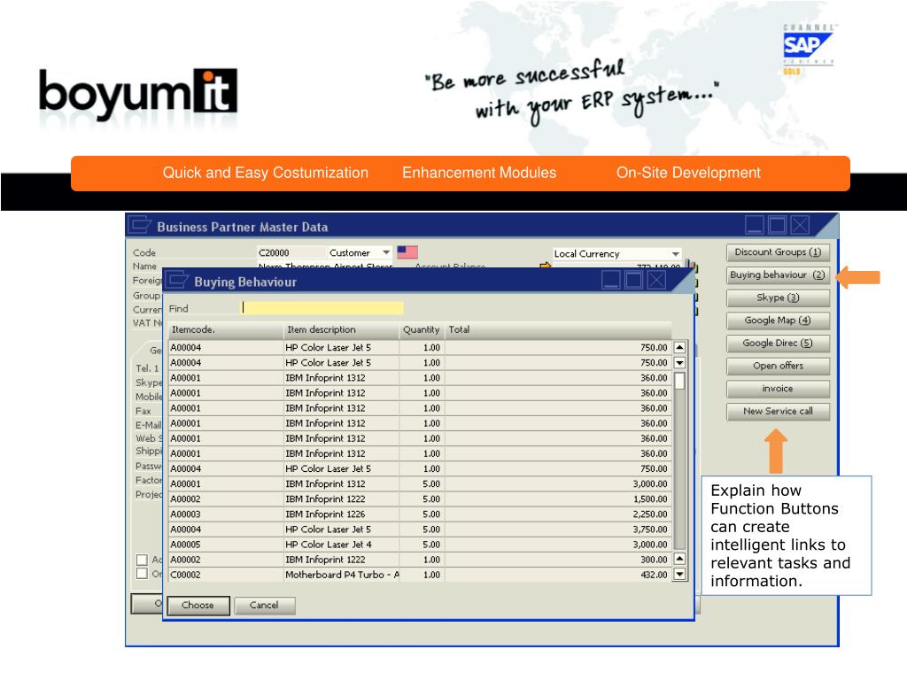The image size is (907, 680).
Task: Toggle the upper checkbox at the form bottom
Action: pyautogui.click(x=142, y=560)
